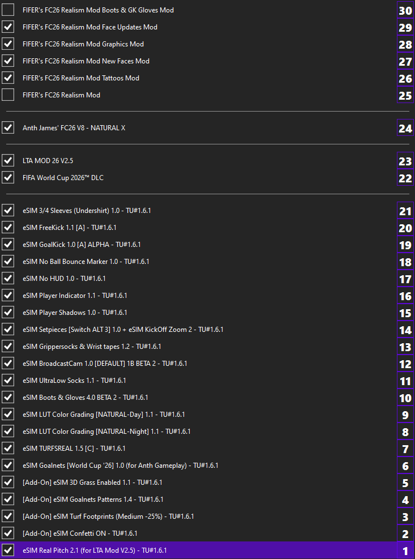Toggle eSIM 3/4 Sleeves Undershirt checkbox

coord(8,210)
